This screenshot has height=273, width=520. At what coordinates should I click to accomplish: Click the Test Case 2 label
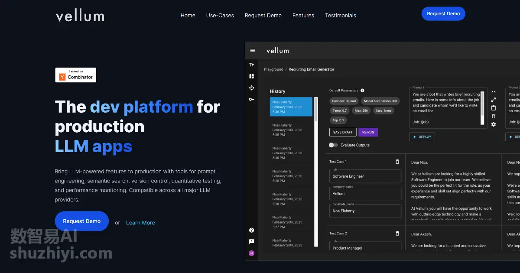[338, 233]
